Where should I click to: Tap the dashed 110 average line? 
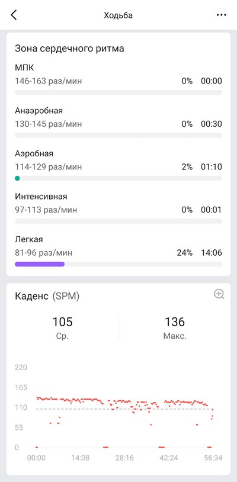125,409
